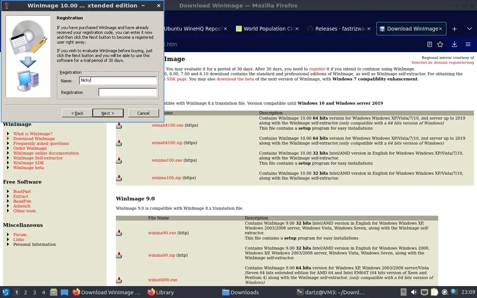Open the winima90.zip download link
Screen dimensions: 477x298
coord(162,255)
